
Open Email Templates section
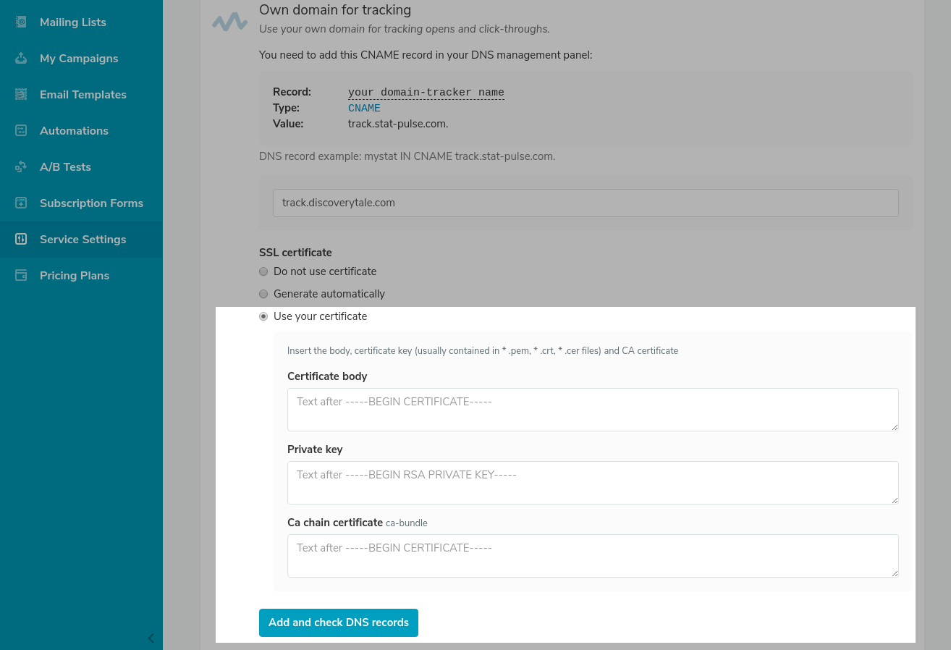click(81, 94)
